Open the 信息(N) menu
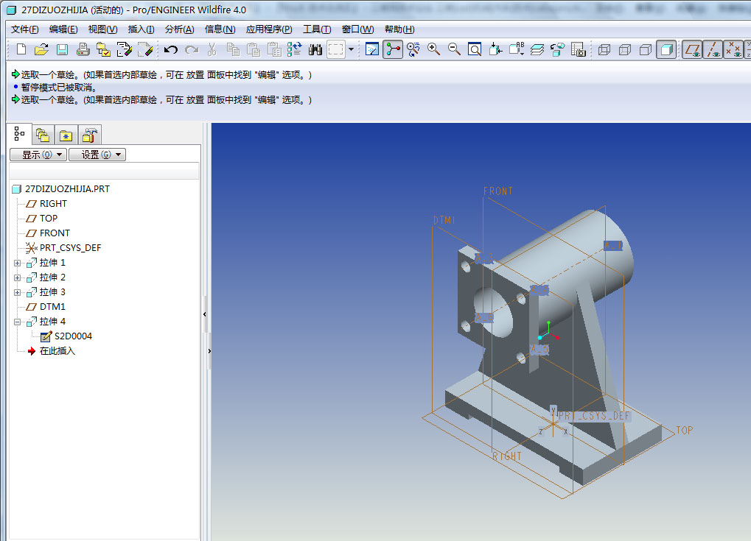Image resolution: width=751 pixels, height=541 pixels. (220, 29)
